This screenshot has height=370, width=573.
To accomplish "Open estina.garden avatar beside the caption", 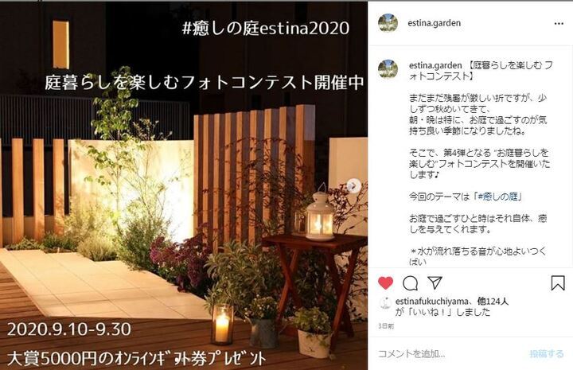I will pyautogui.click(x=388, y=69).
